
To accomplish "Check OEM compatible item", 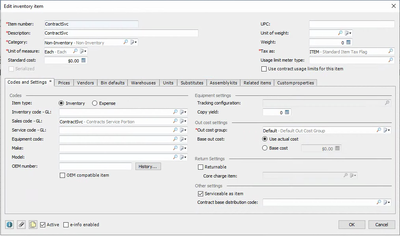I will [62, 175].
